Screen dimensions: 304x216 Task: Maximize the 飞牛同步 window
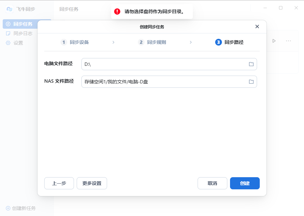click(x=281, y=8)
